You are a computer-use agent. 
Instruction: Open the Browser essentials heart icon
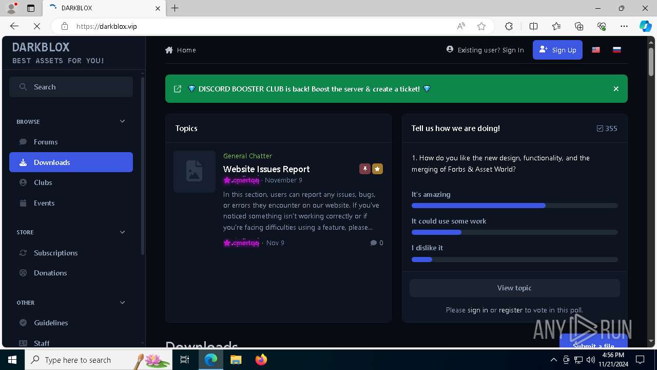click(x=602, y=26)
